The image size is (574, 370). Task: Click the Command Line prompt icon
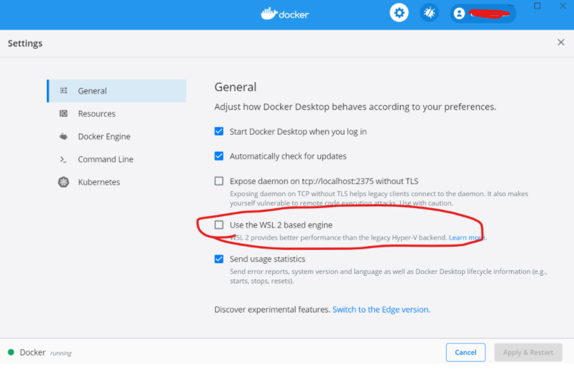click(x=63, y=159)
